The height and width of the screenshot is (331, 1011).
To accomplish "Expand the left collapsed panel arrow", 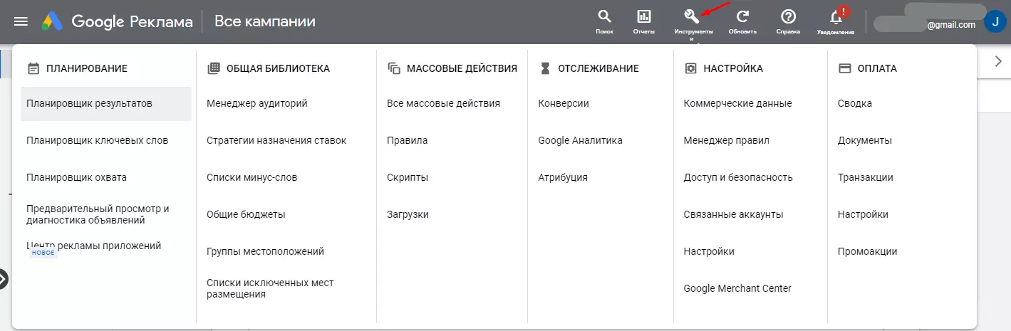I will coord(3,279).
